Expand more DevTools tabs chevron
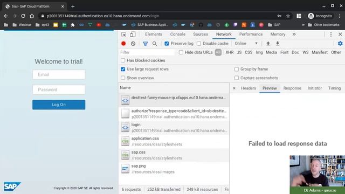345x194 pixels. [x=294, y=34]
